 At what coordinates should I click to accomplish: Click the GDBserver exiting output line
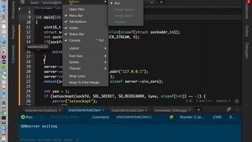[39, 126]
